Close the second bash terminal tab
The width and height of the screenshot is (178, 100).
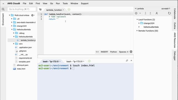pos(83,61)
